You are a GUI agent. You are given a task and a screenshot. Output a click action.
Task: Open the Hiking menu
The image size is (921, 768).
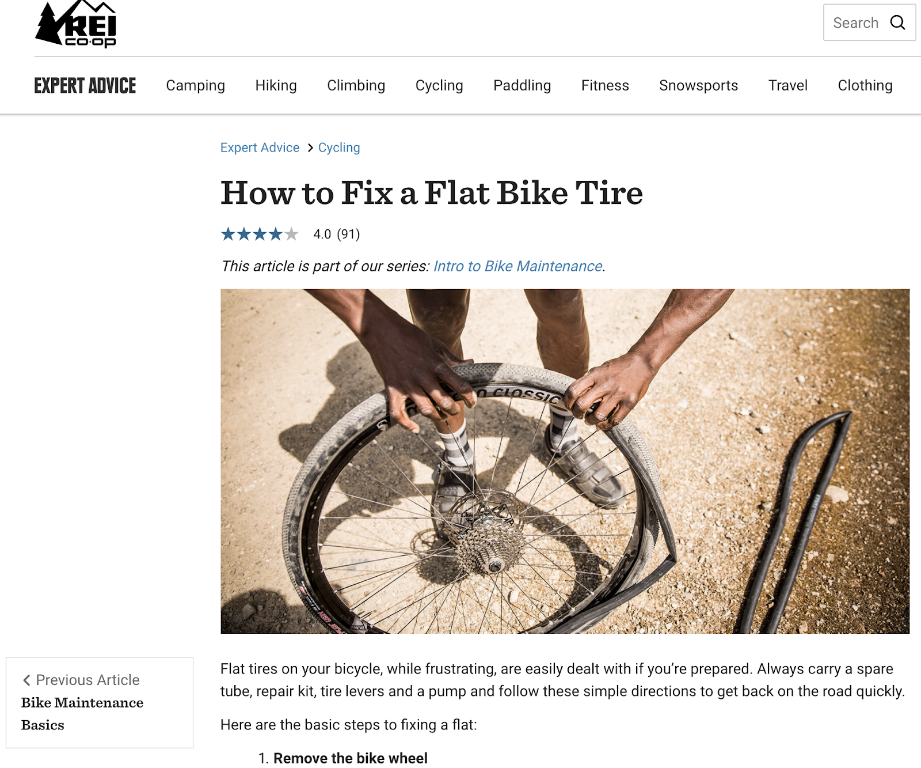pos(276,85)
